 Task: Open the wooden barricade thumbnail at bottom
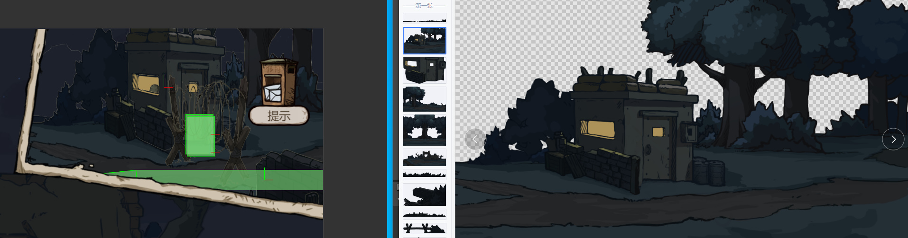click(x=425, y=229)
